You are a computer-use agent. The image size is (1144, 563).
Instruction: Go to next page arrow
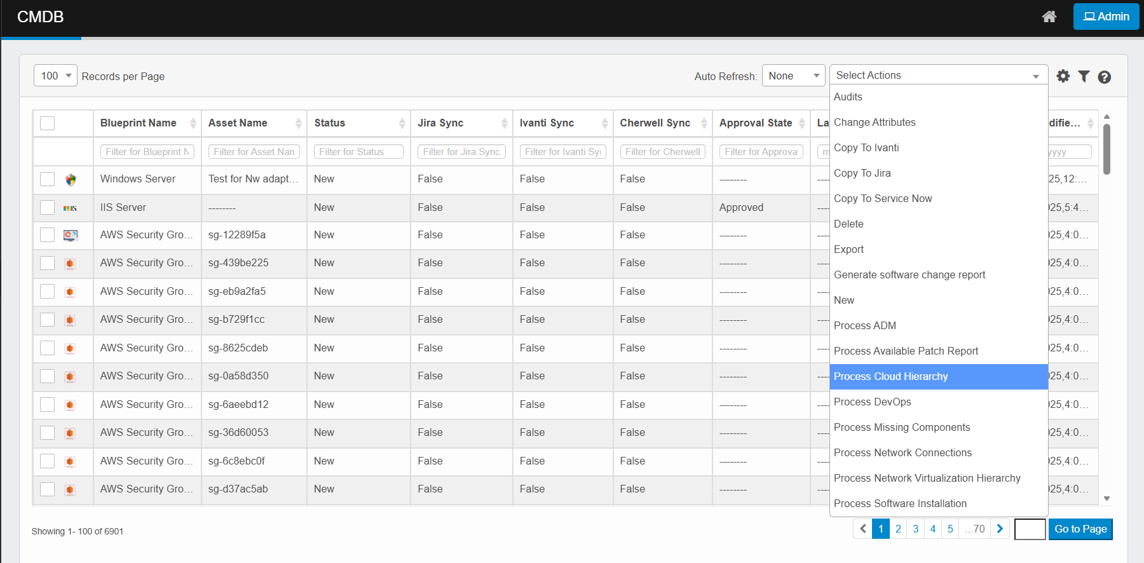1000,529
